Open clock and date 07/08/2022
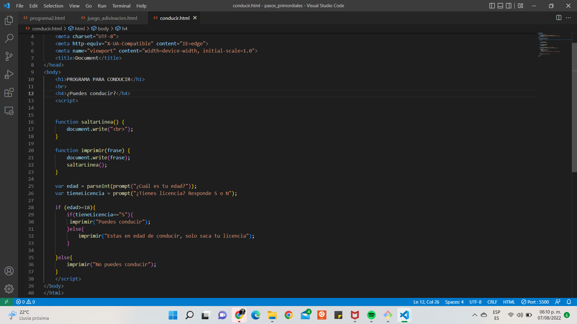Image resolution: width=577 pixels, height=324 pixels. click(549, 315)
